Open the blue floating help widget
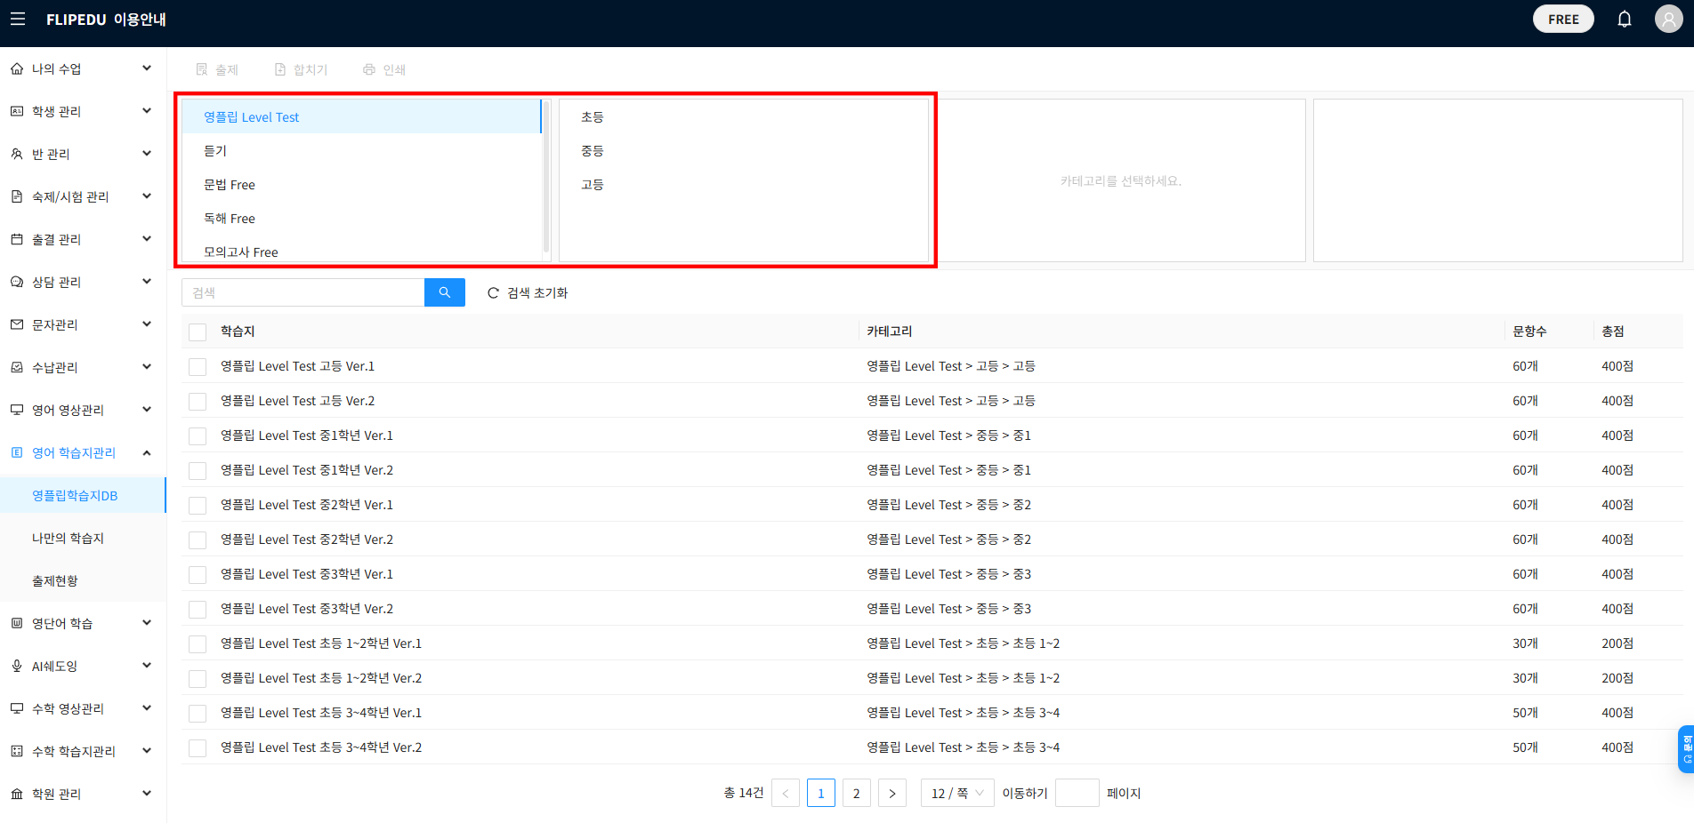The height and width of the screenshot is (823, 1694). (x=1686, y=749)
